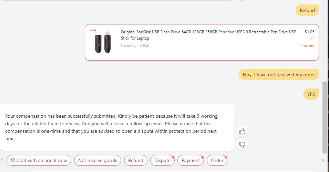This screenshot has height=172, width=329.
Task: Click the YES message bubble
Action: click(x=311, y=94)
